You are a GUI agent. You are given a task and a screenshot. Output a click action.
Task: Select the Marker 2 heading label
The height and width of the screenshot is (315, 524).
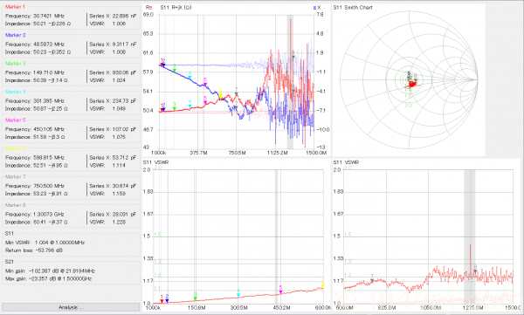tap(15, 35)
